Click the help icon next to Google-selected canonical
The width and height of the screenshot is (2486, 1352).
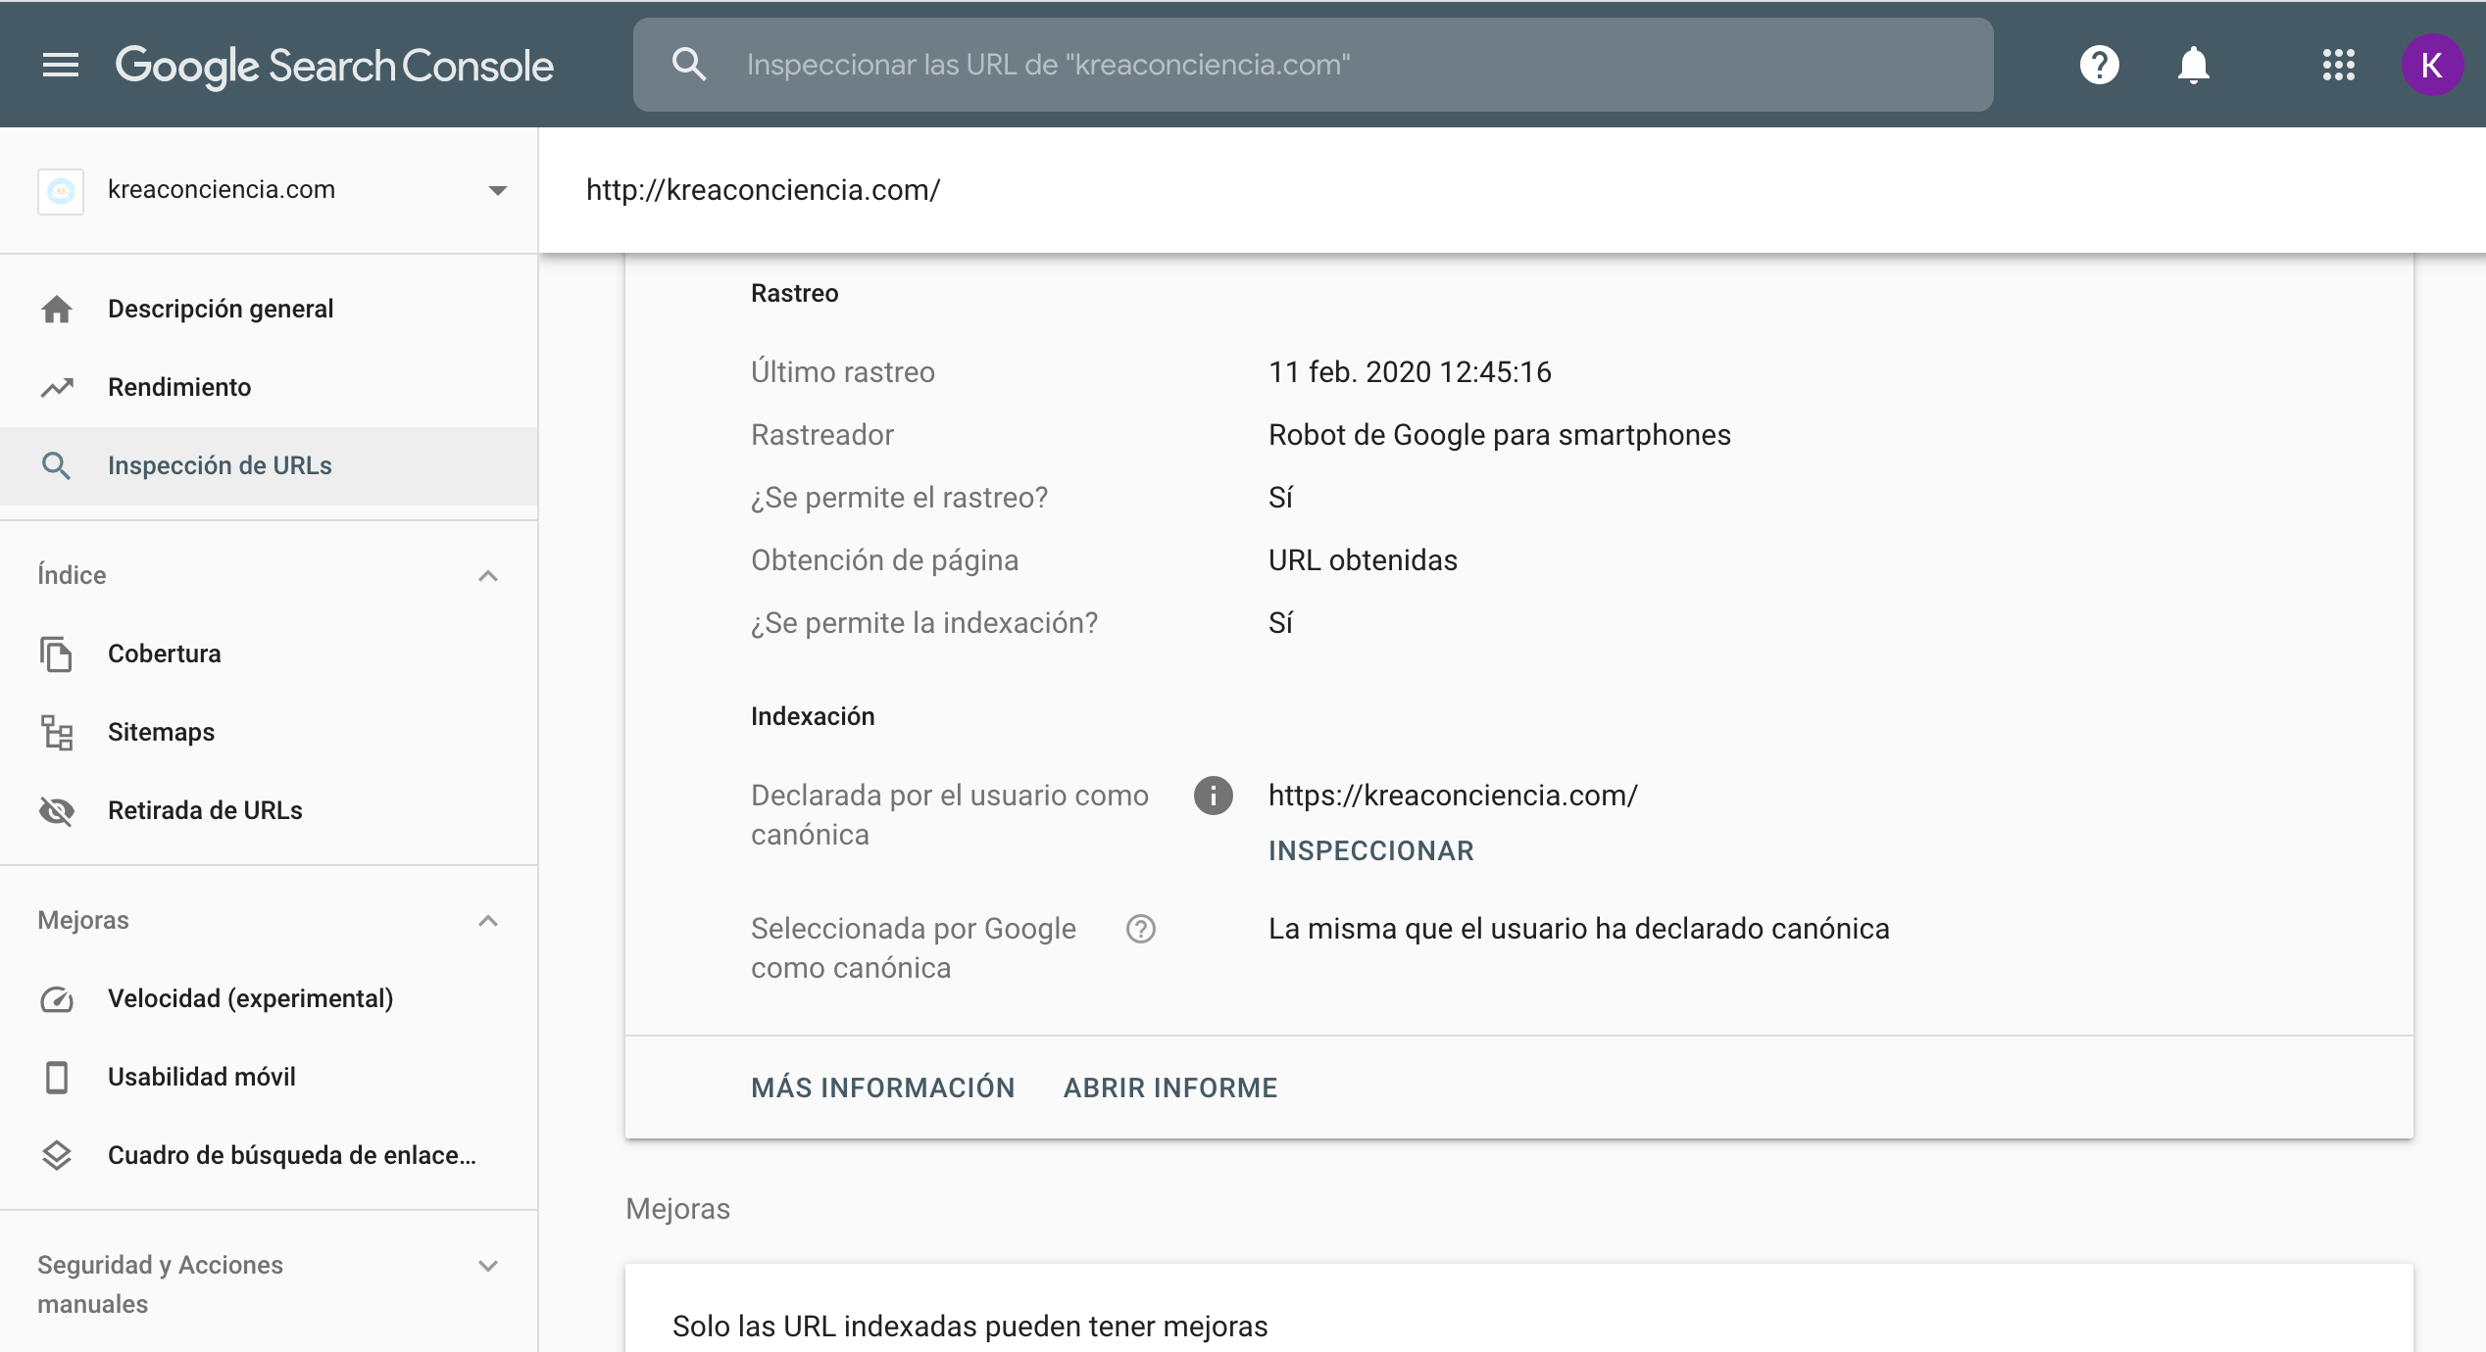click(1141, 929)
